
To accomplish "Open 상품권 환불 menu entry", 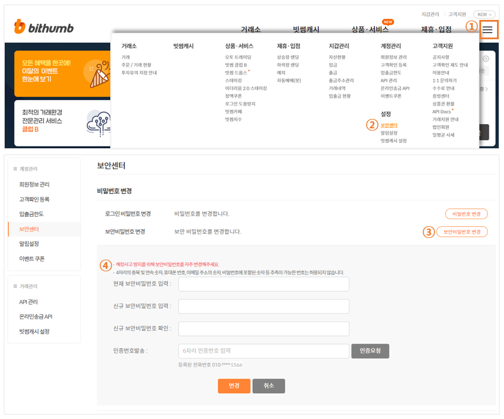I will [443, 104].
